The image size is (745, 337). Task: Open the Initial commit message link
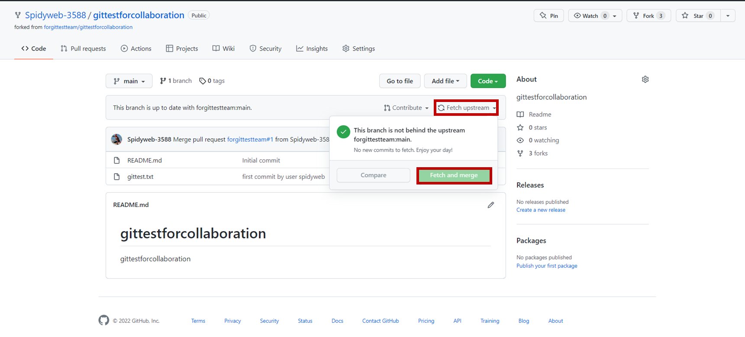pos(261,160)
